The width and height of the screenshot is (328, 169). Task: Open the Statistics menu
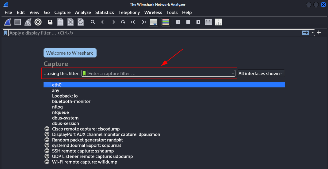pos(105,13)
